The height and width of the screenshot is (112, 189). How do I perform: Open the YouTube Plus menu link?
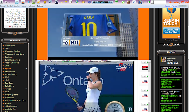(11, 109)
